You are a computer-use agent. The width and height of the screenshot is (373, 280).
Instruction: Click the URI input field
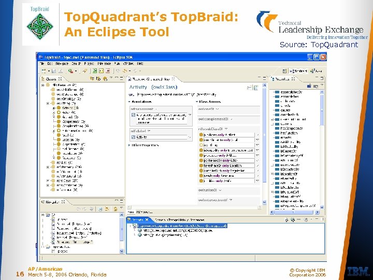click(x=177, y=94)
